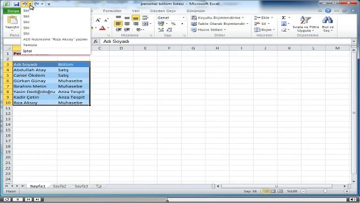Viewport: 360px width, 203px height.
Task: Click the horizontal scrollbar of the sheet
Action: tap(276, 186)
